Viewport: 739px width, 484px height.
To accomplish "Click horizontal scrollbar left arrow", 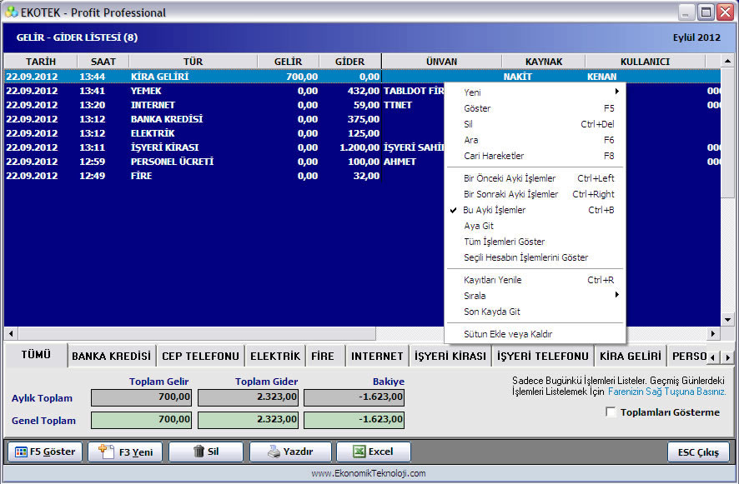I will coord(11,333).
